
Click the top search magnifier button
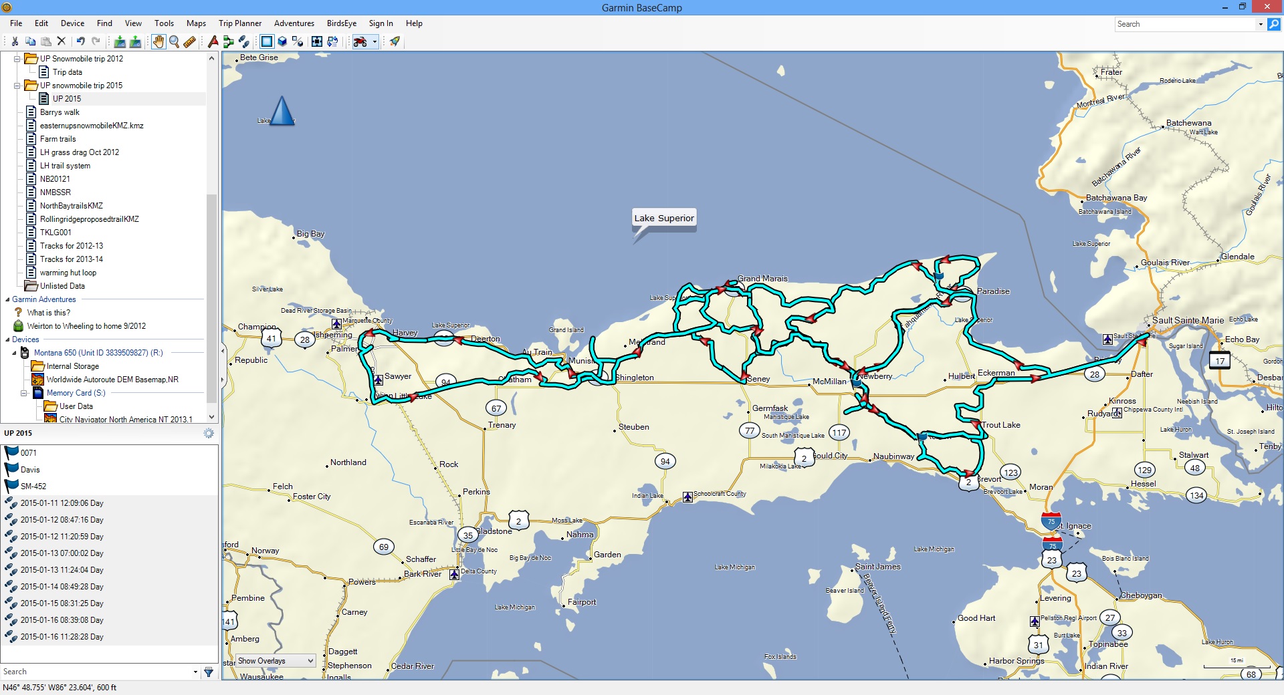(1274, 24)
